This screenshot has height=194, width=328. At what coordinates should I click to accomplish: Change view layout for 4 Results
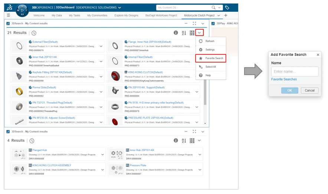coord(192,141)
